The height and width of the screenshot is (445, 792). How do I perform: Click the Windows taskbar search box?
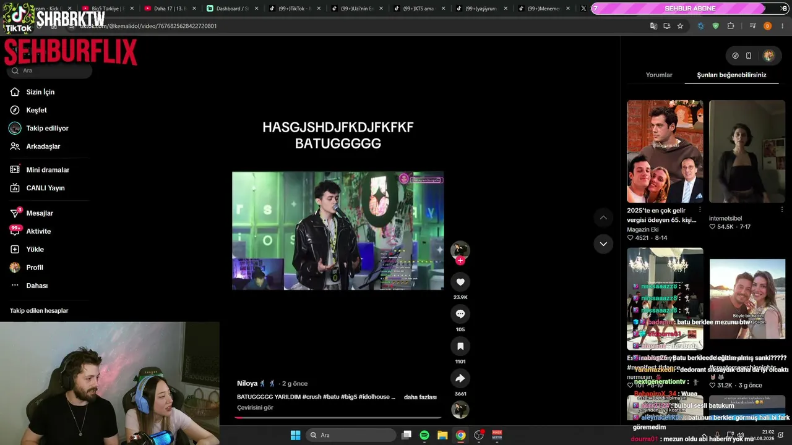(351, 435)
